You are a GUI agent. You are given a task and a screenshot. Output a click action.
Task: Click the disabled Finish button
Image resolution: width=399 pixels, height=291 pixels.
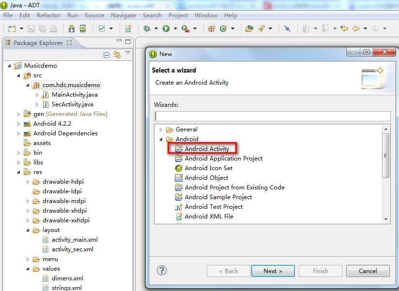[321, 271]
